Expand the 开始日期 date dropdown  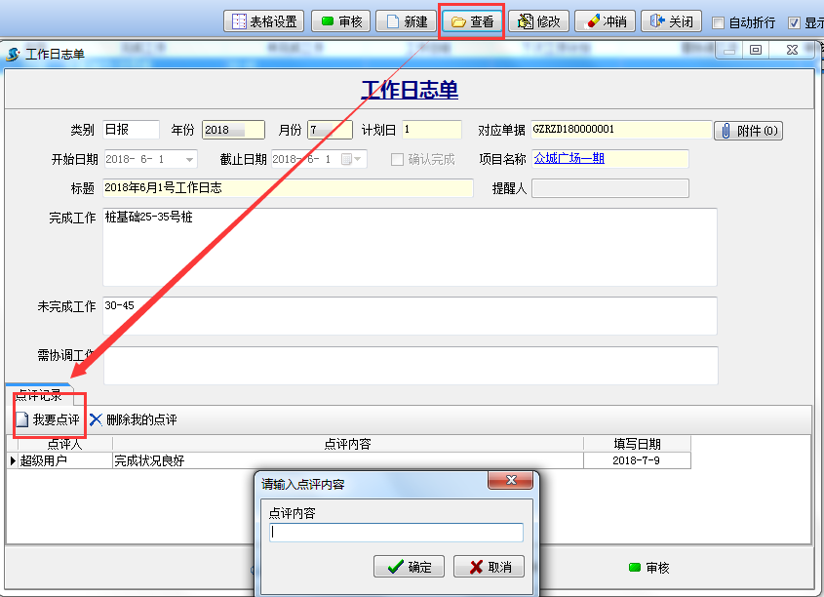(x=189, y=159)
